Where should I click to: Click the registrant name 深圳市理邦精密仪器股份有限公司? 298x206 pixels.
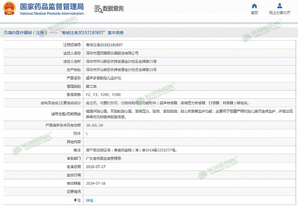[x=112, y=53]
